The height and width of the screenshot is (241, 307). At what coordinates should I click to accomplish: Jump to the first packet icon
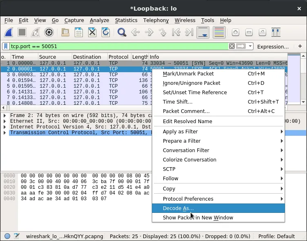(176, 33)
